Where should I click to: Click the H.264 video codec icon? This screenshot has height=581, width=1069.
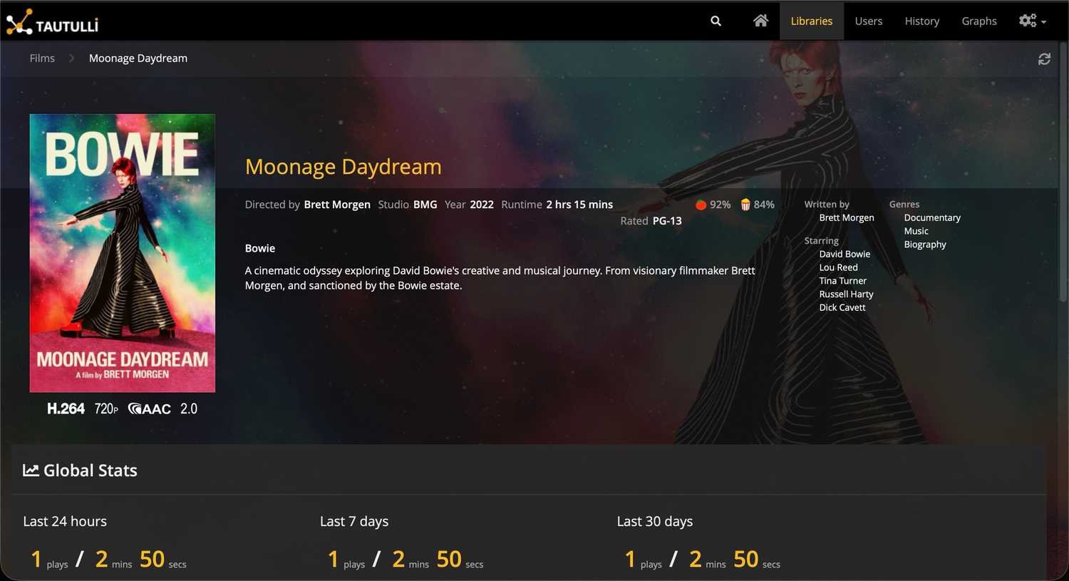[x=66, y=409]
